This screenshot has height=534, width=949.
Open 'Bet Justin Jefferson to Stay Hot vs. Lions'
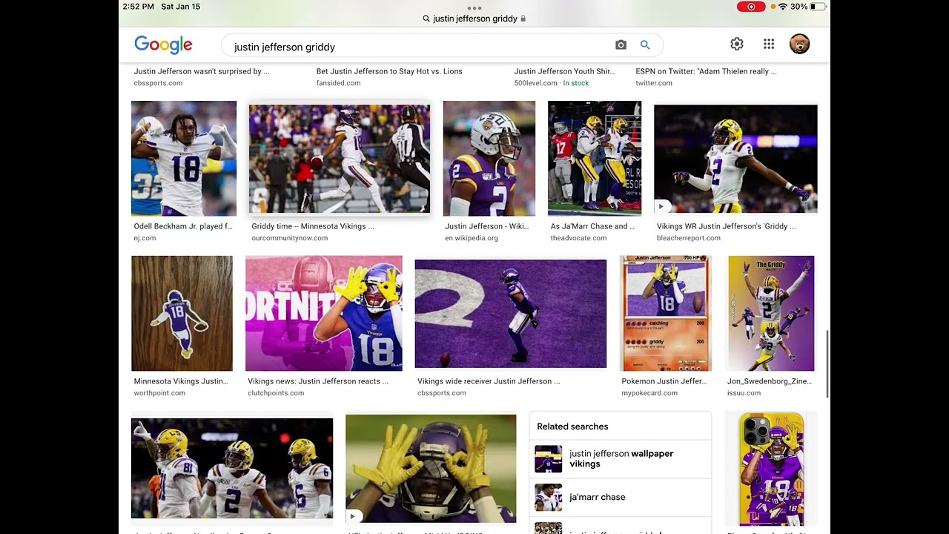click(x=389, y=71)
